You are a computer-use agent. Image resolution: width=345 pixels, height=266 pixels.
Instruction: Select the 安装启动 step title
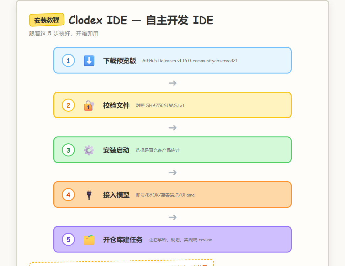pos(116,150)
